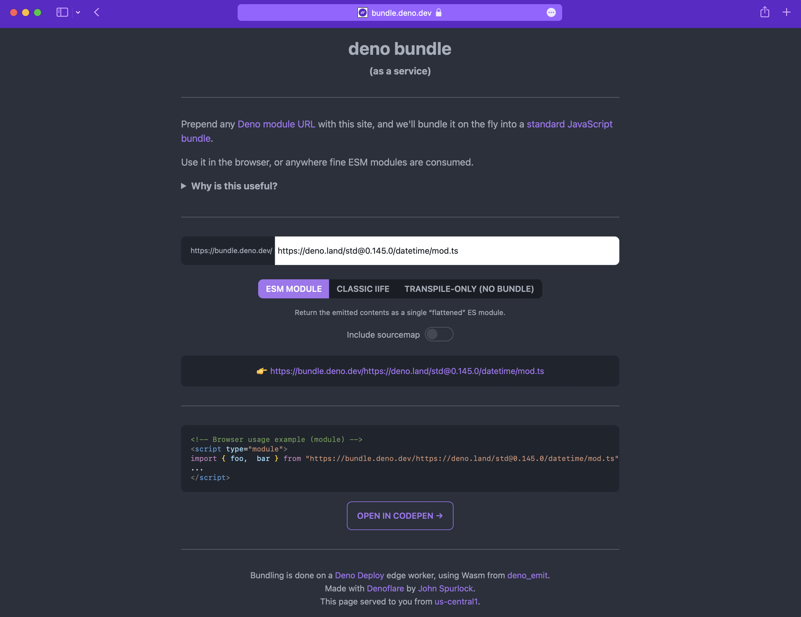This screenshot has height=617, width=801.
Task: Click the lock icon in address bar
Action: 439,13
